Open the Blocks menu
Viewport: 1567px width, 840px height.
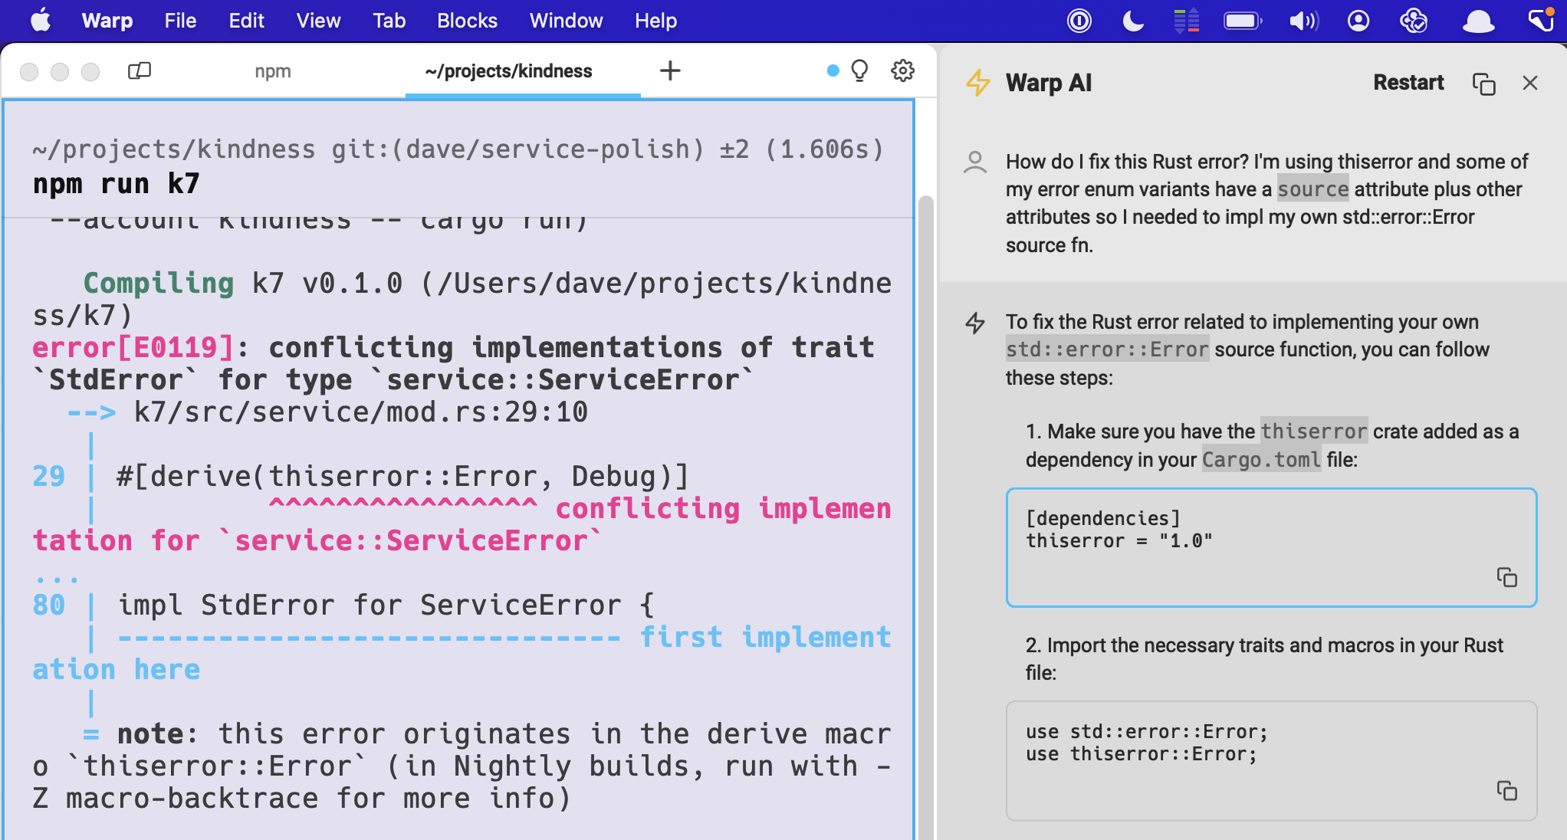[466, 21]
